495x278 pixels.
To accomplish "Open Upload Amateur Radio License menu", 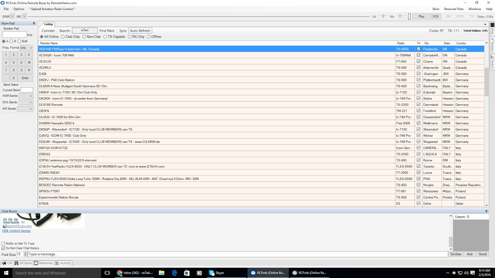I will tap(52, 9).
